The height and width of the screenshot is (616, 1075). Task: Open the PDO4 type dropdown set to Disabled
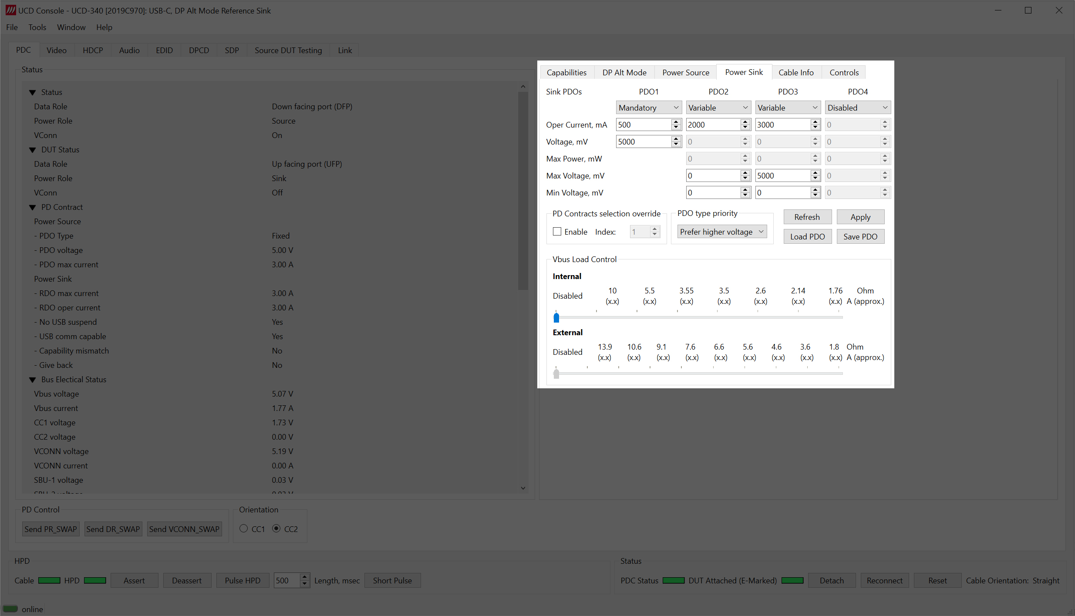click(858, 108)
